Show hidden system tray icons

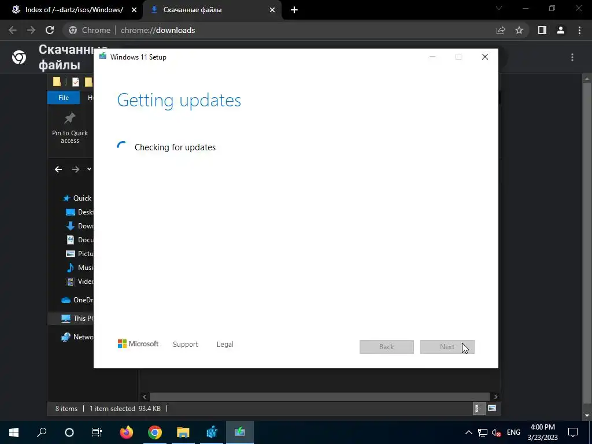click(468, 432)
